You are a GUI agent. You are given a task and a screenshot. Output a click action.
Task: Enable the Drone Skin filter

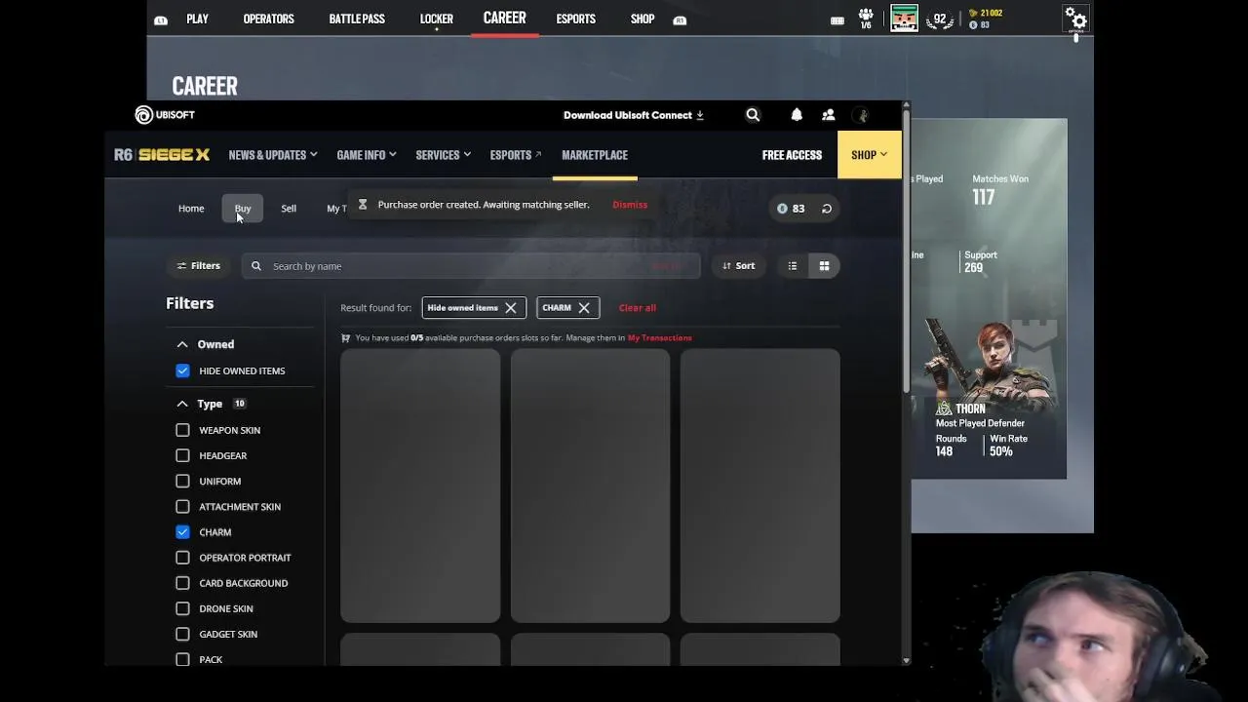click(x=182, y=608)
